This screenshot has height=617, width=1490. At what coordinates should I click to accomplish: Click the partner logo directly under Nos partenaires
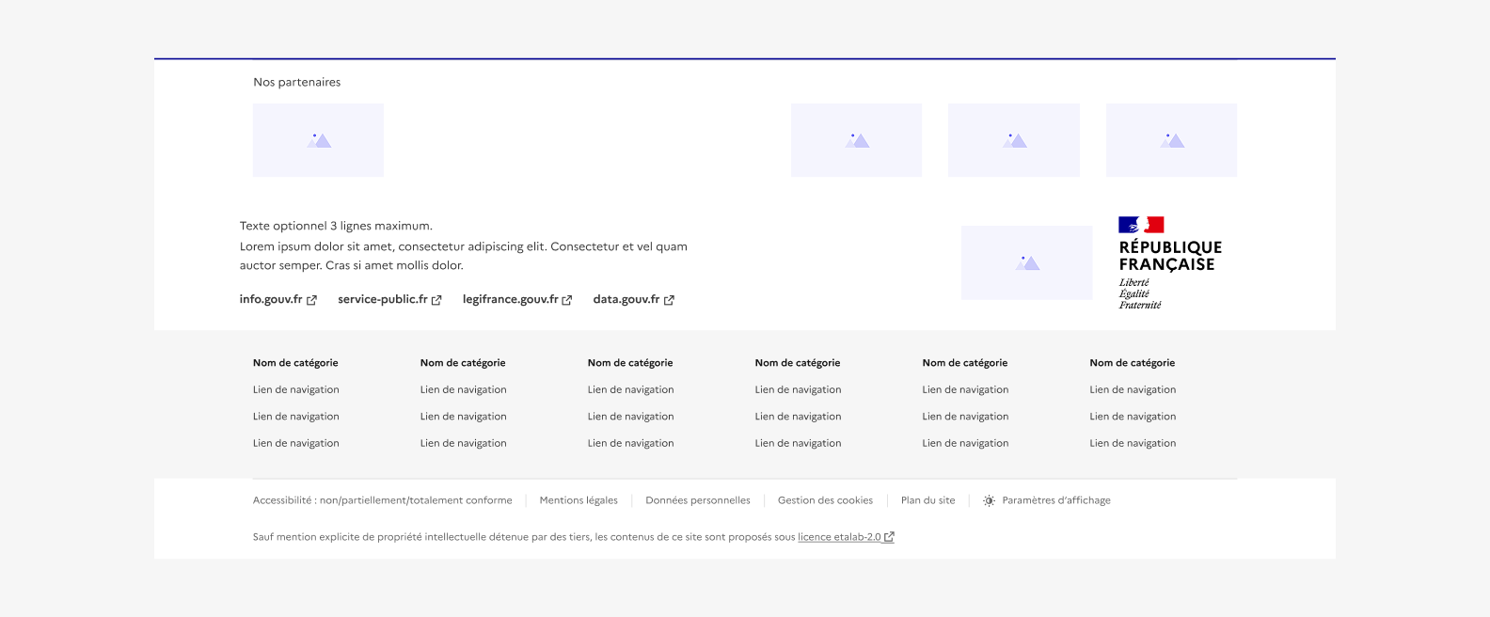(318, 140)
